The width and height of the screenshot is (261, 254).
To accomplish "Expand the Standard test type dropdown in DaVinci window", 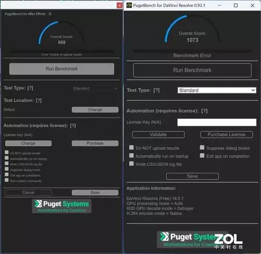I will coord(217,90).
